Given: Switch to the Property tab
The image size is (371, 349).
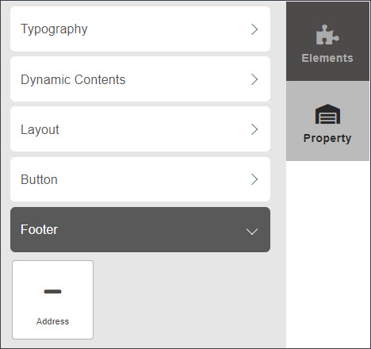Looking at the screenshot, I should pos(327,121).
